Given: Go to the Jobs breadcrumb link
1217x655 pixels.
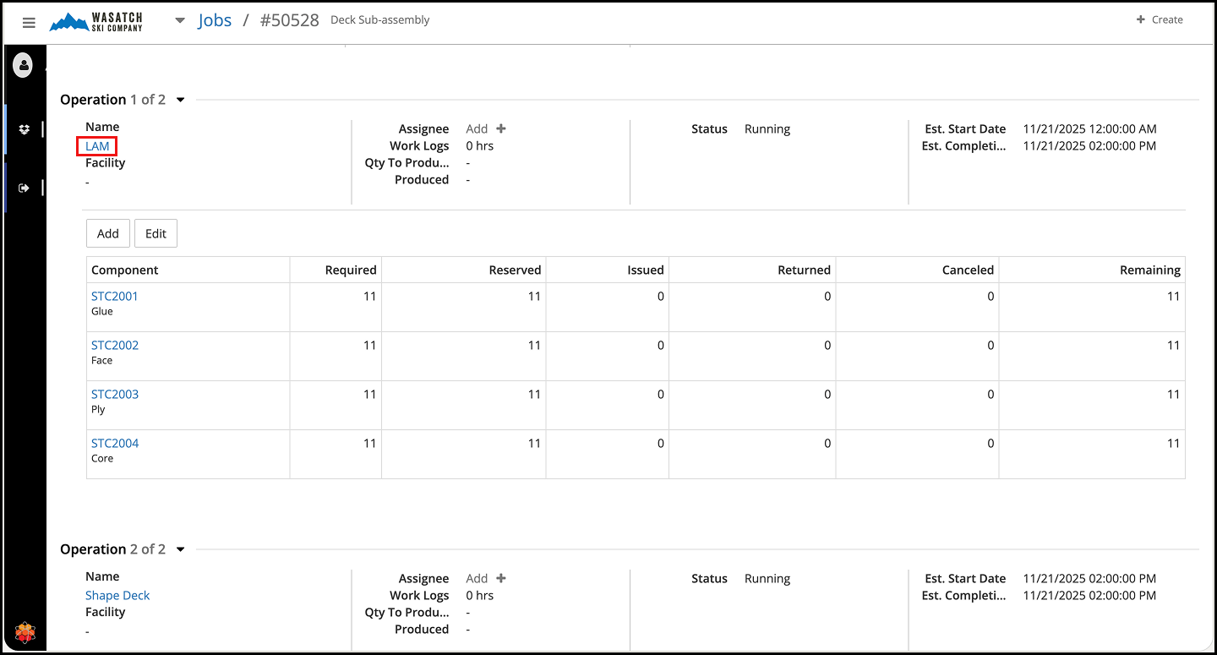Looking at the screenshot, I should 215,20.
